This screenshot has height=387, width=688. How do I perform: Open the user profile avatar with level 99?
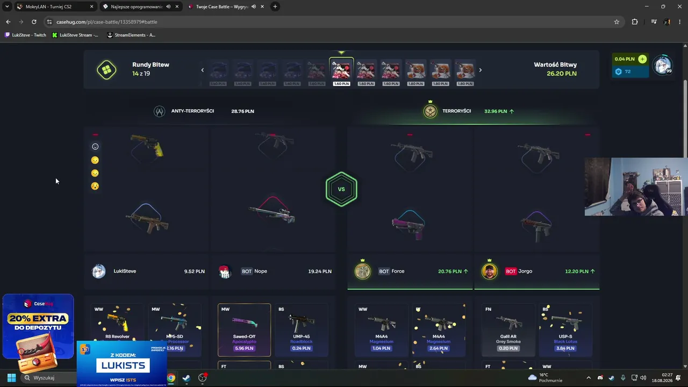tap(662, 65)
